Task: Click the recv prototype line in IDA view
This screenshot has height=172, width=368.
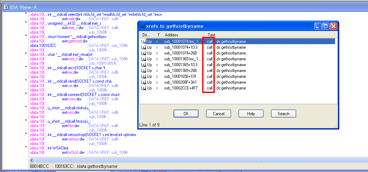Action: point(67,68)
